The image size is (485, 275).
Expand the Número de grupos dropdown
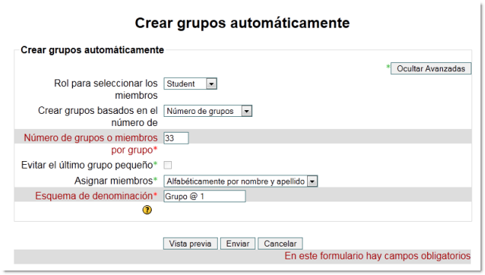[x=208, y=111]
